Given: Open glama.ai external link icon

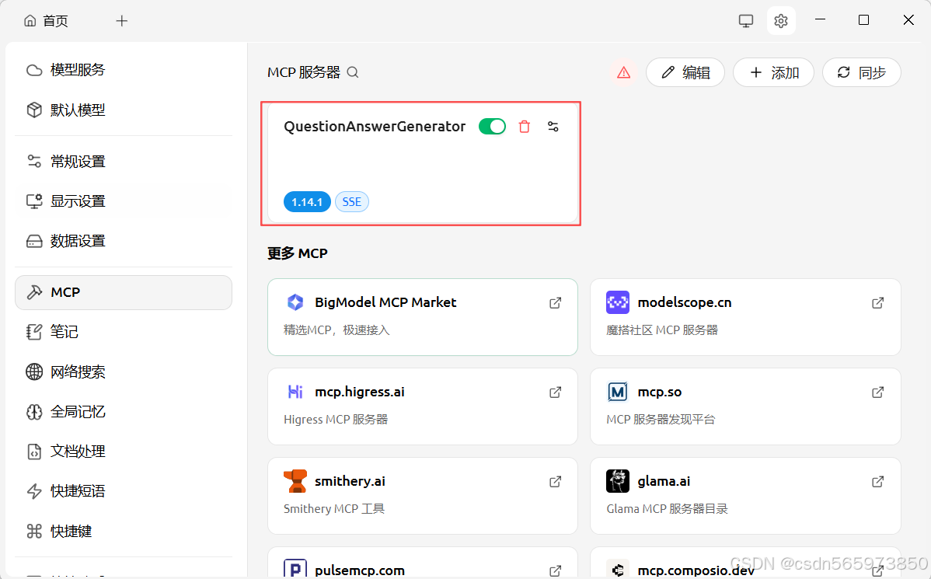Looking at the screenshot, I should click(877, 482).
